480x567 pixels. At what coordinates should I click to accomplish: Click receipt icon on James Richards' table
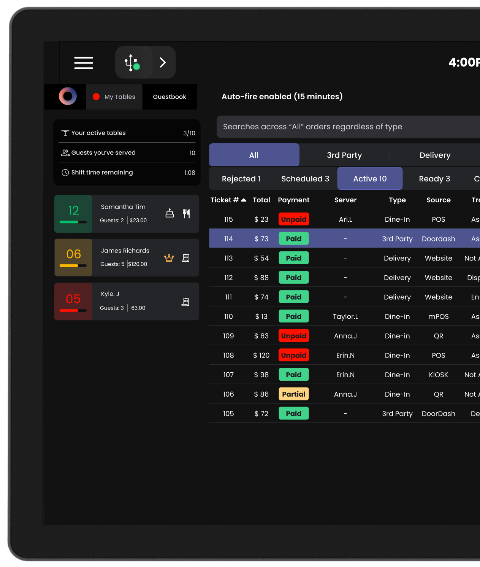pyautogui.click(x=185, y=258)
